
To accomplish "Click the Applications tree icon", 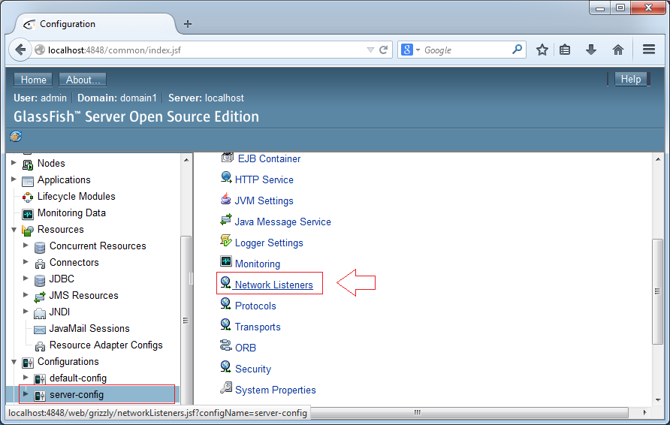I will 28,181.
